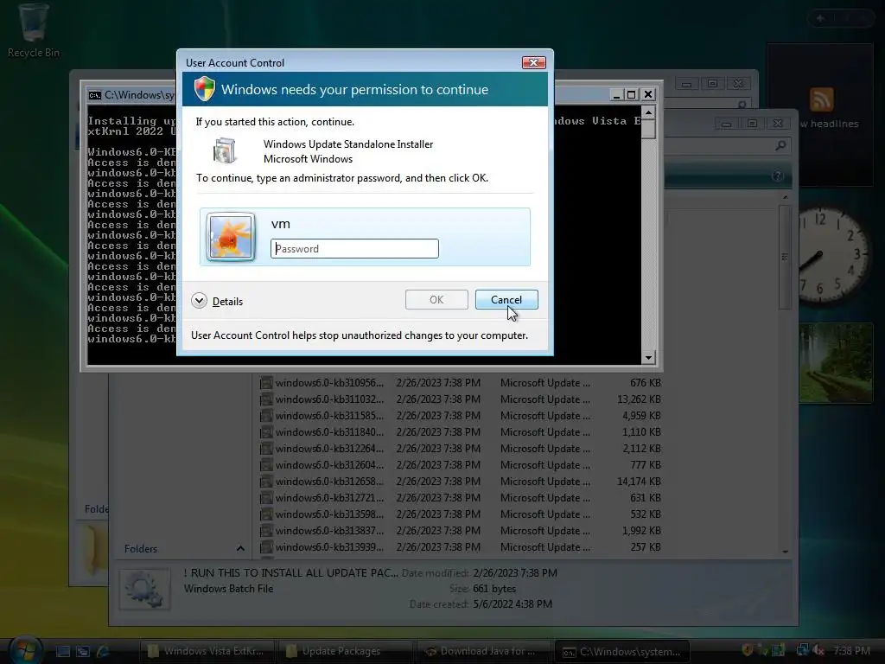Switch to C:\Windows\system taskbar button
Viewport: 885px width, 664px height.
click(621, 651)
